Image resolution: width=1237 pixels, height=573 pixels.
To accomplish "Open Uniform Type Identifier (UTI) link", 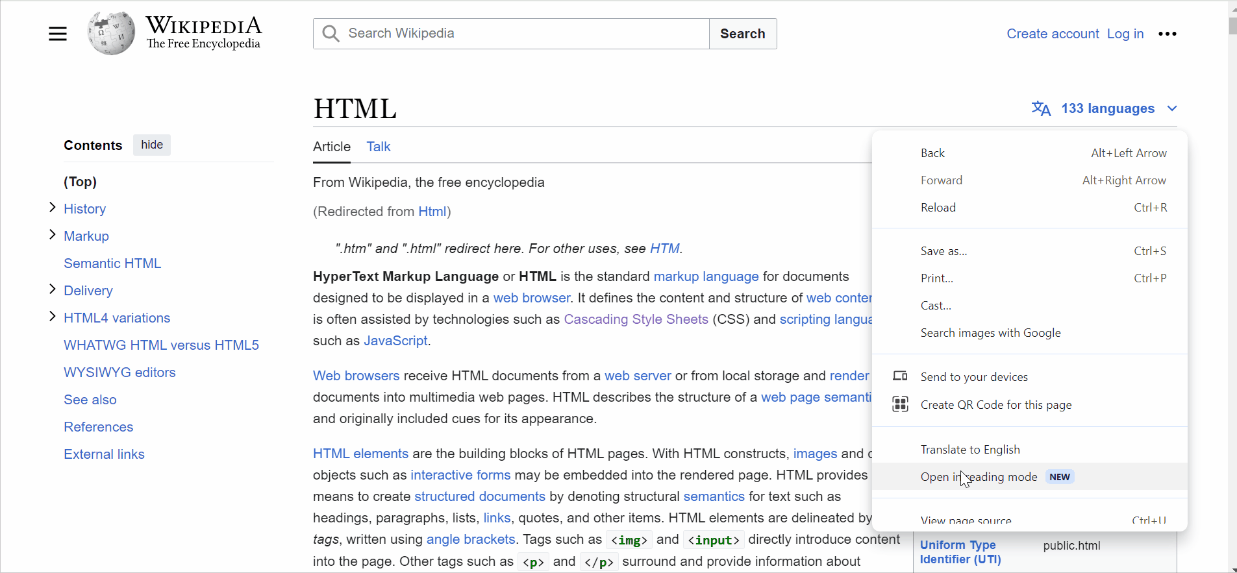I will tap(960, 552).
